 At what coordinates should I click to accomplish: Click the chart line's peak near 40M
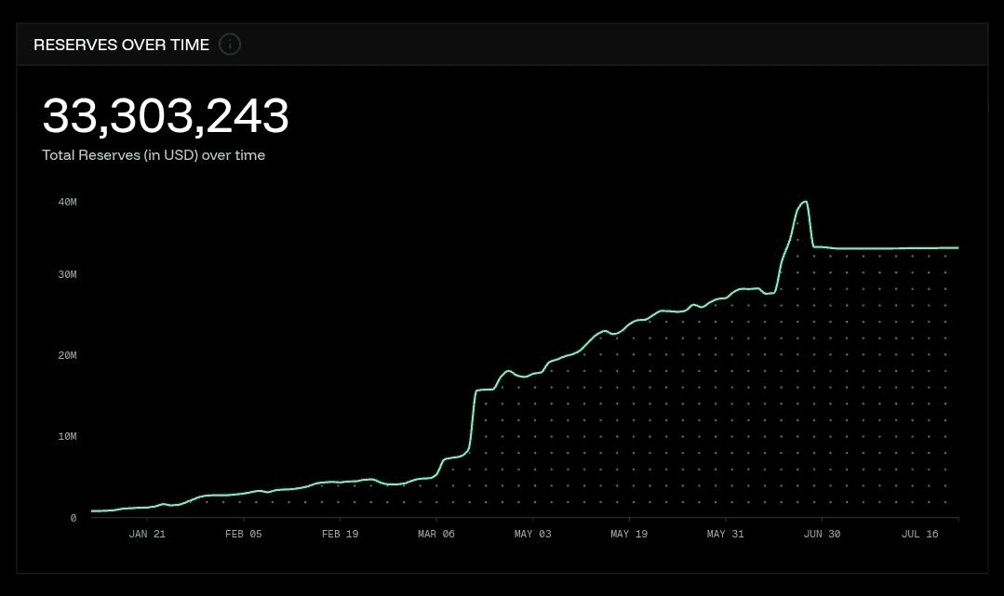805,203
